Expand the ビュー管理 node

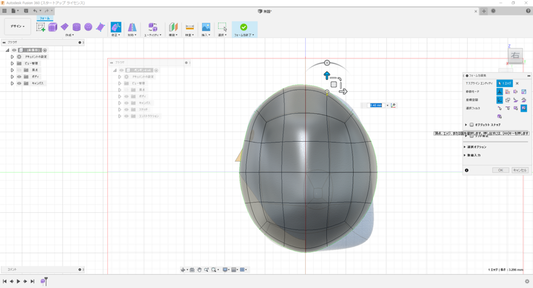(x=12, y=63)
